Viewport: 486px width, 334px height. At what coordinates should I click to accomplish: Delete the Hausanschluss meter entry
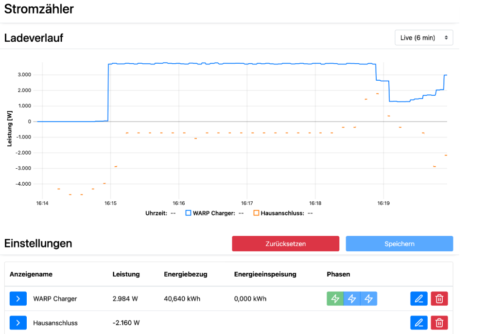pos(439,322)
